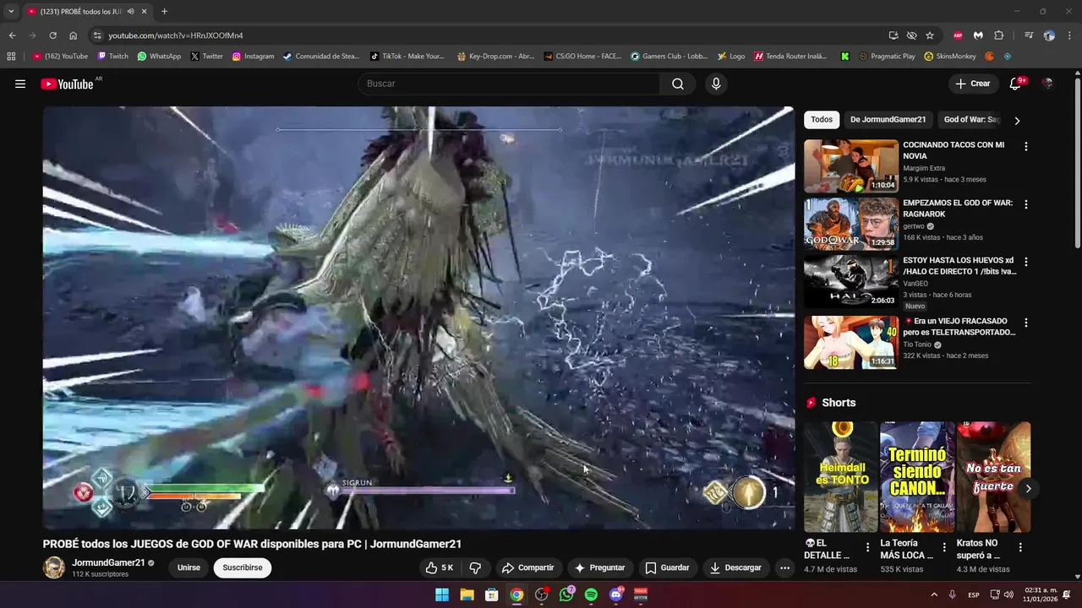Go back in browser history
This screenshot has width=1082, height=608.
pos(12,35)
